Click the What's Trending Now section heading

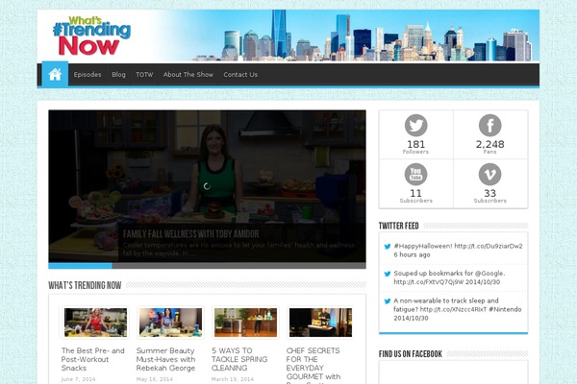click(x=85, y=285)
